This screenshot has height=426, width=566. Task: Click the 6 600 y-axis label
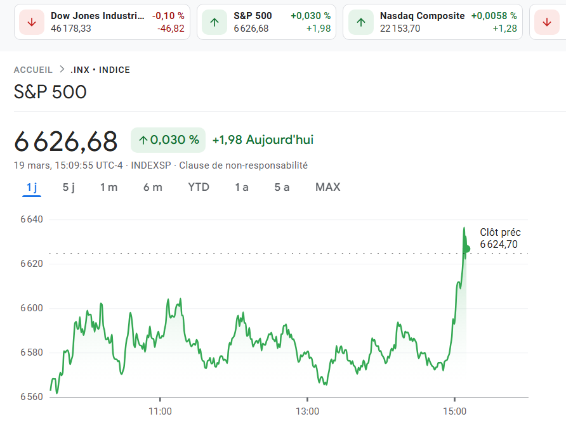31,308
